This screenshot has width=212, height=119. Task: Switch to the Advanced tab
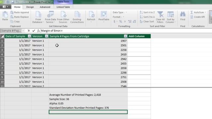45,7
